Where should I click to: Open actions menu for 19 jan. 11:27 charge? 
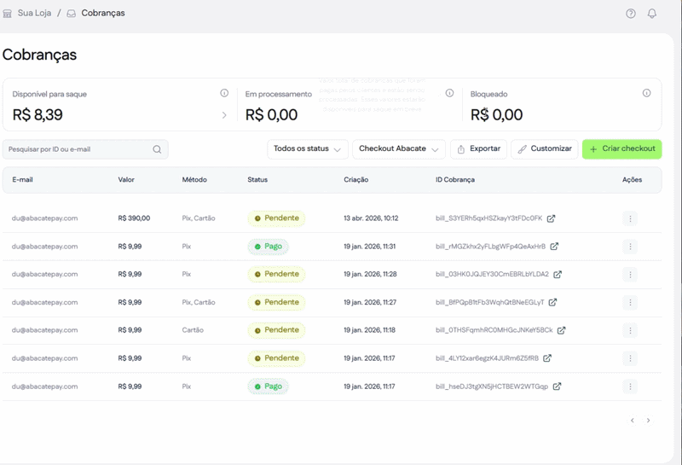[630, 302]
